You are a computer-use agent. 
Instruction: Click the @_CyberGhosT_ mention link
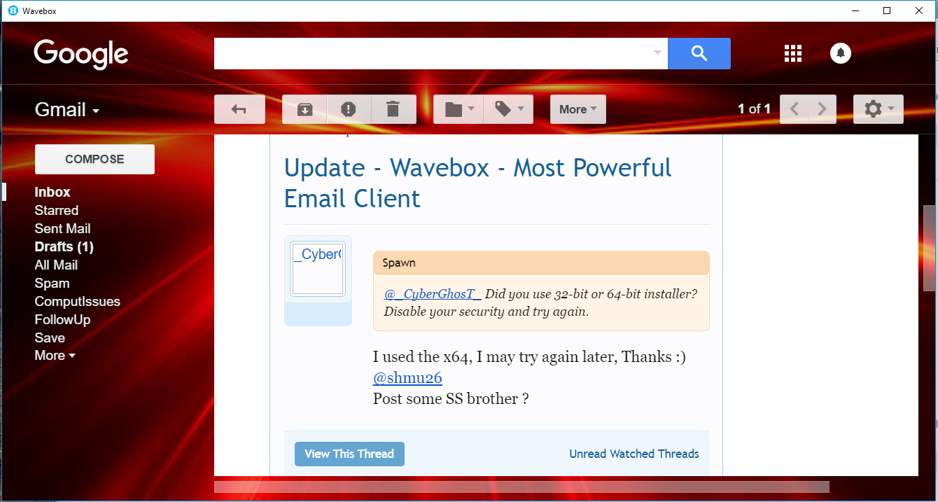pyautogui.click(x=433, y=293)
